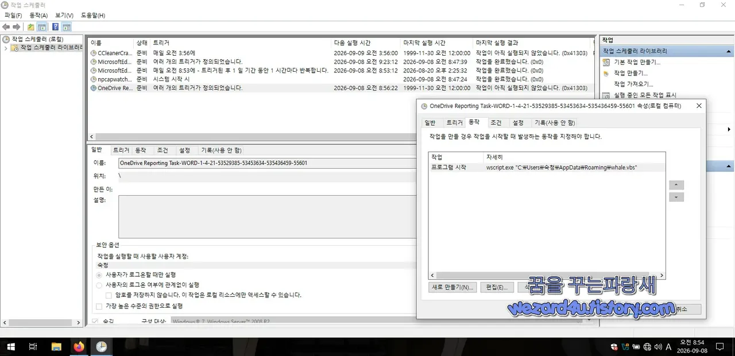The image size is (735, 356).
Task: Collapse the 작업 스케줄러 라이브러리 actions section
Action: 728,51
